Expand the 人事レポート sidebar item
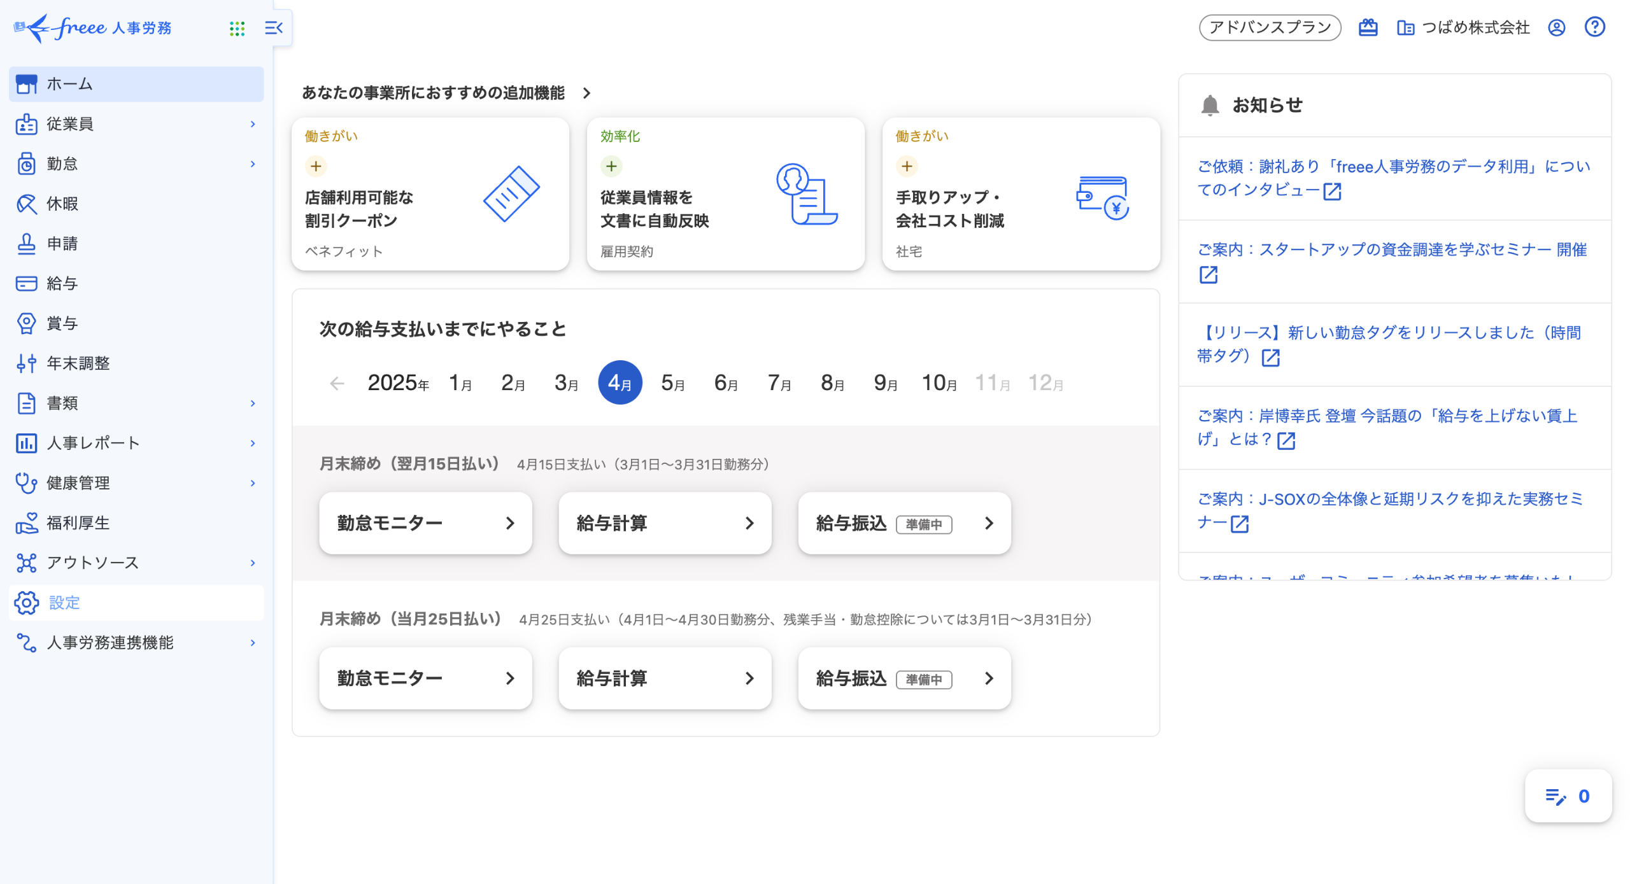This screenshot has width=1630, height=884. tap(252, 443)
